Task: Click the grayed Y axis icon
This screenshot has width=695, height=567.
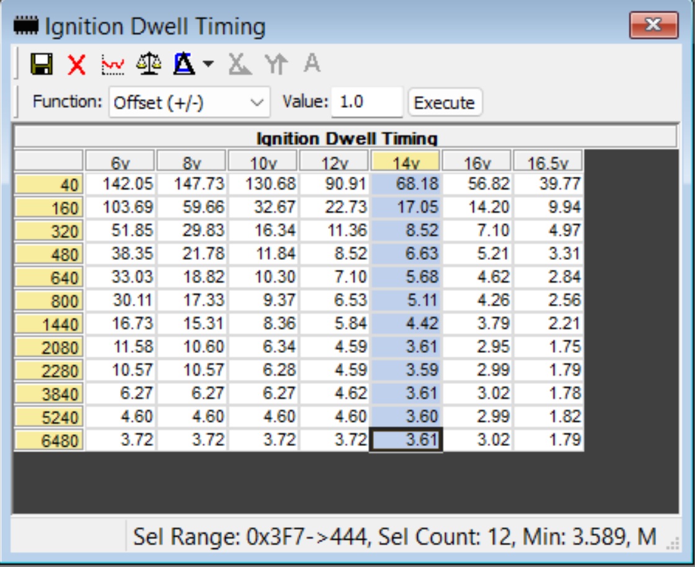Action: pos(276,64)
